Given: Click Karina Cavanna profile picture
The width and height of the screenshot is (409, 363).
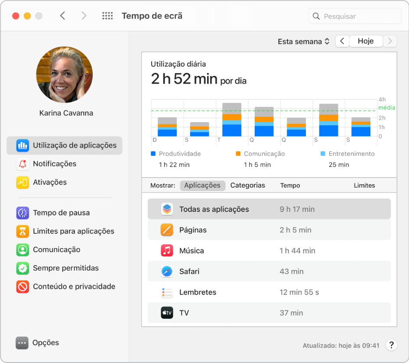Looking at the screenshot, I should [65, 75].
